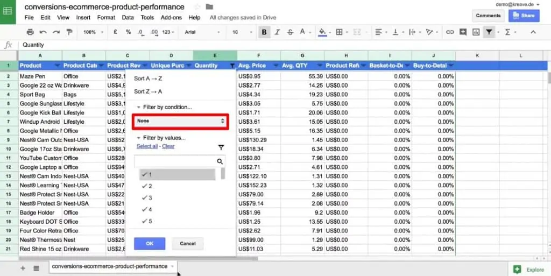Toggle the filter toolbar button
This screenshot has height=276, width=551.
pyautogui.click(x=489, y=32)
